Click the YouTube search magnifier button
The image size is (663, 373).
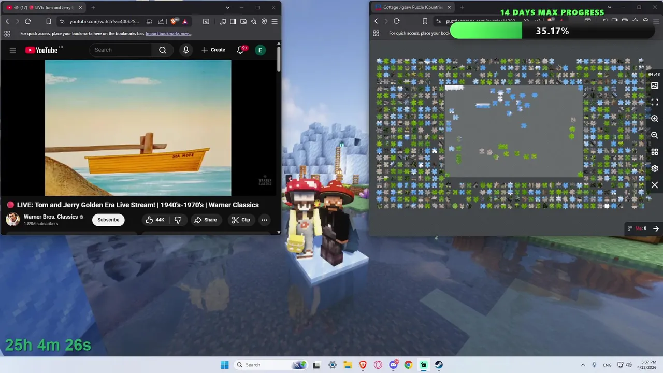click(163, 50)
